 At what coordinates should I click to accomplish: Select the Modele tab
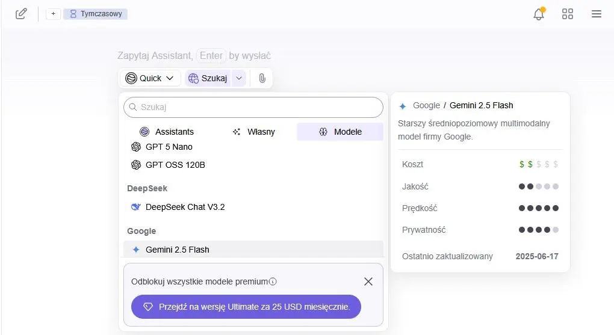[340, 132]
